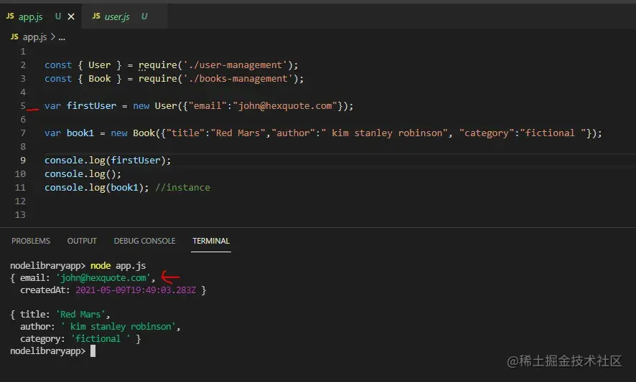Click the "Red Mars" string in code
Image resolution: width=636 pixels, height=382 pixels.
pos(238,133)
